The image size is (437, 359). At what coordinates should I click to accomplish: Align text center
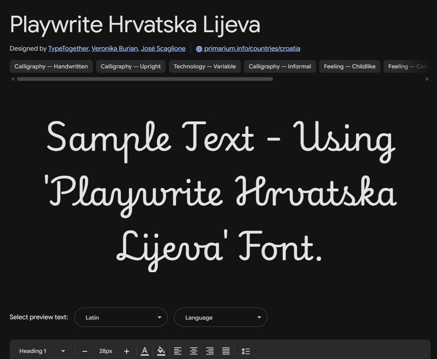(x=194, y=351)
